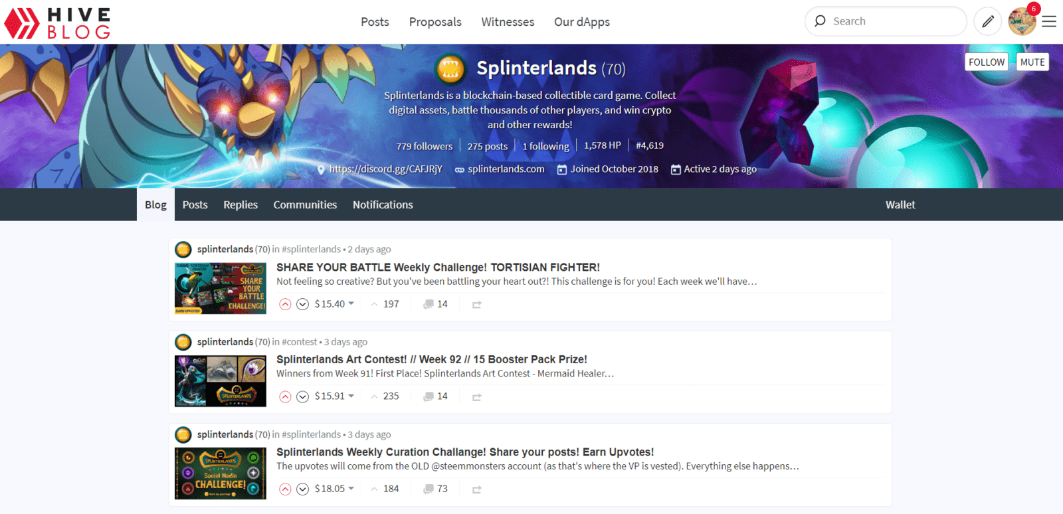Expand the 184 votes list

pos(385,489)
